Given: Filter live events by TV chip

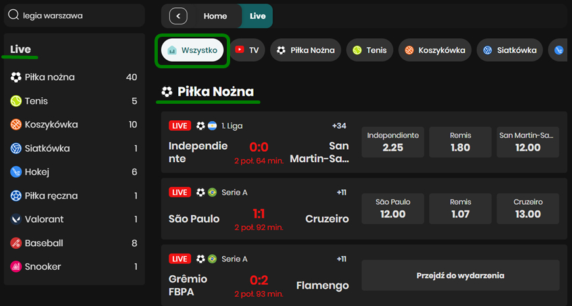Looking at the screenshot, I should 247,50.
